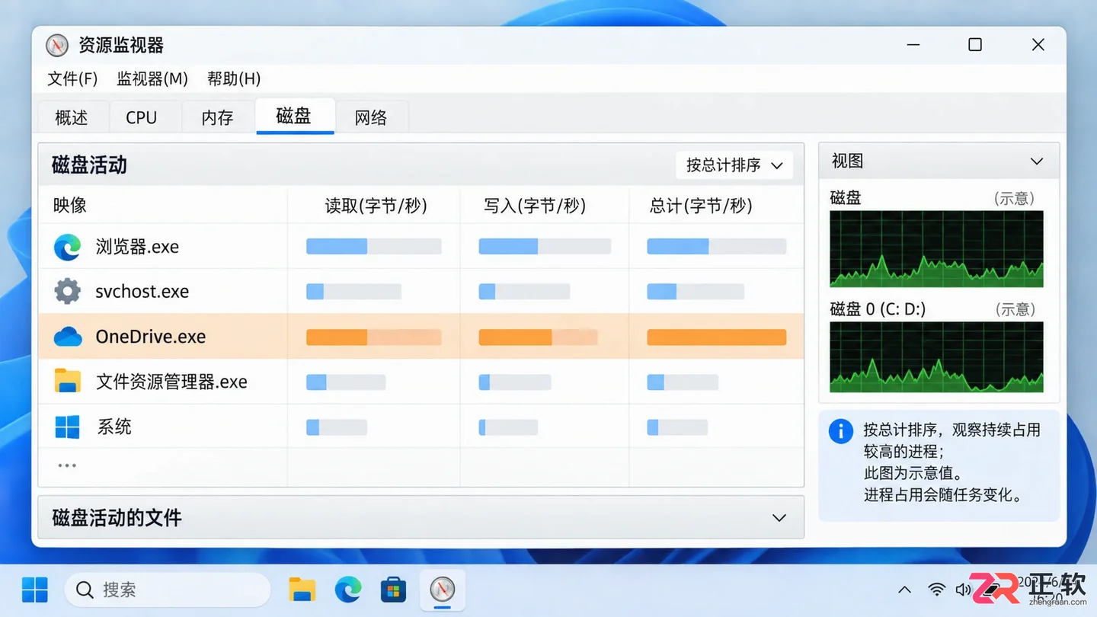
Task: Launch Microsoft Edge from the taskbar
Action: [x=348, y=590]
